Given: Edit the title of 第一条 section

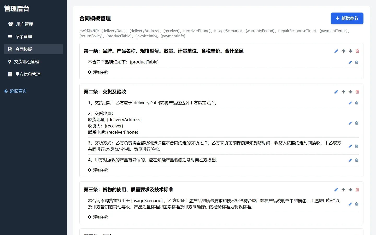Looking at the screenshot, I should [x=336, y=51].
